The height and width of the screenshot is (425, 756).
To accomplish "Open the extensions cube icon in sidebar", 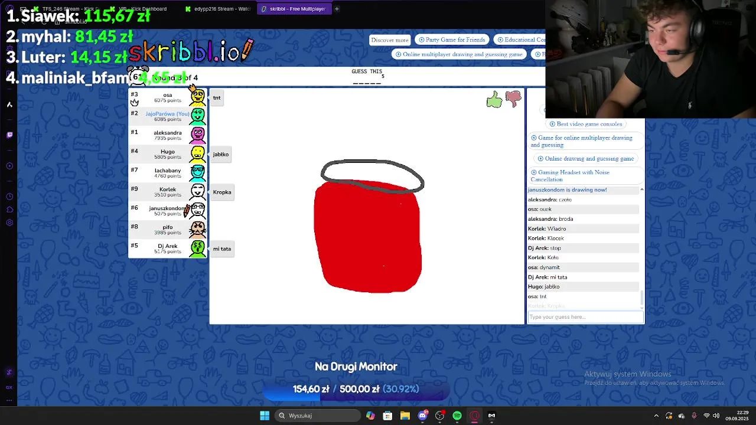I will point(9,210).
